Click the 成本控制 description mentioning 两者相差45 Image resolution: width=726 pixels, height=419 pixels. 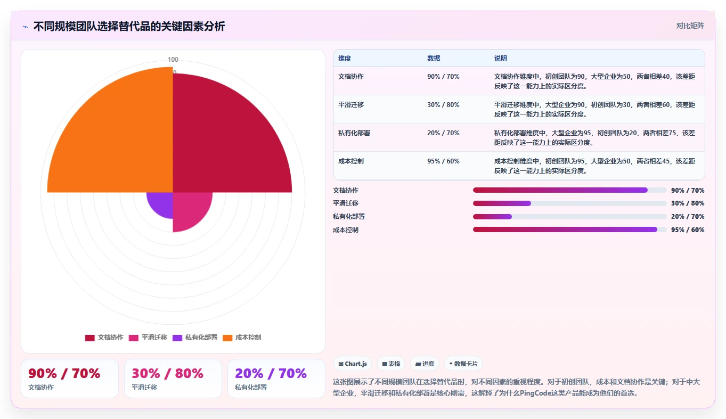coord(594,166)
